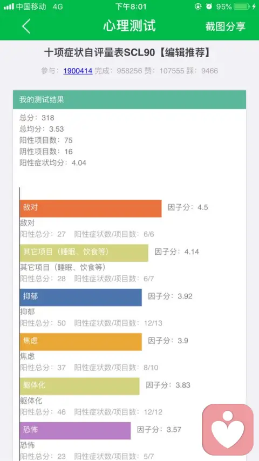Tap the cellular signal bars icon
Screen dimensions: 259x461
click(x=9, y=6)
